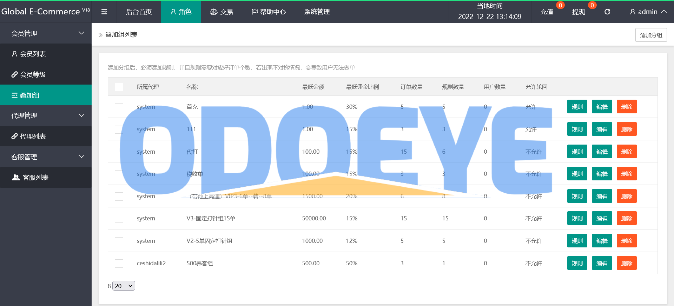Collapse the 客服管理 sidebar section
This screenshot has height=306, width=674.
click(x=46, y=157)
